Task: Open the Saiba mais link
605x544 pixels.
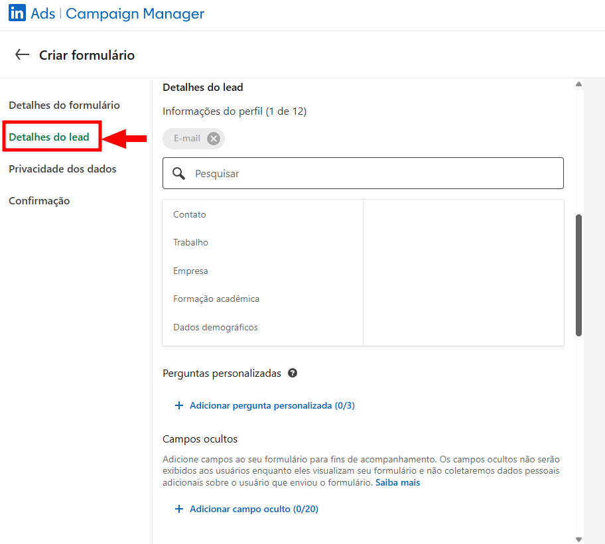Action: [397, 482]
